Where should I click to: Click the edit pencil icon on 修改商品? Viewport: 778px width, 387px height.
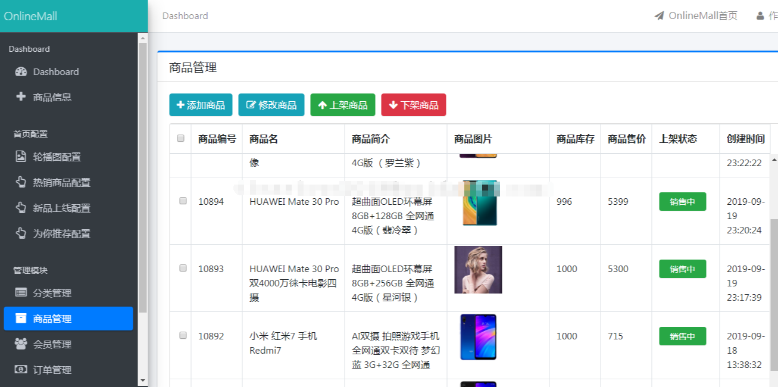pyautogui.click(x=251, y=105)
